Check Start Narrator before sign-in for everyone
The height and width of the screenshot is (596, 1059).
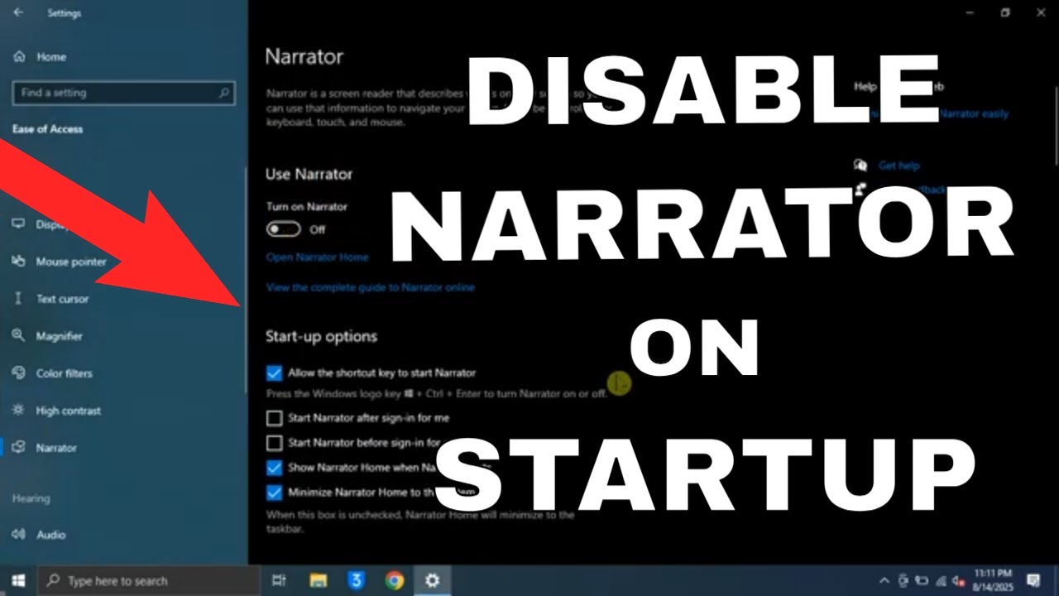coord(275,443)
